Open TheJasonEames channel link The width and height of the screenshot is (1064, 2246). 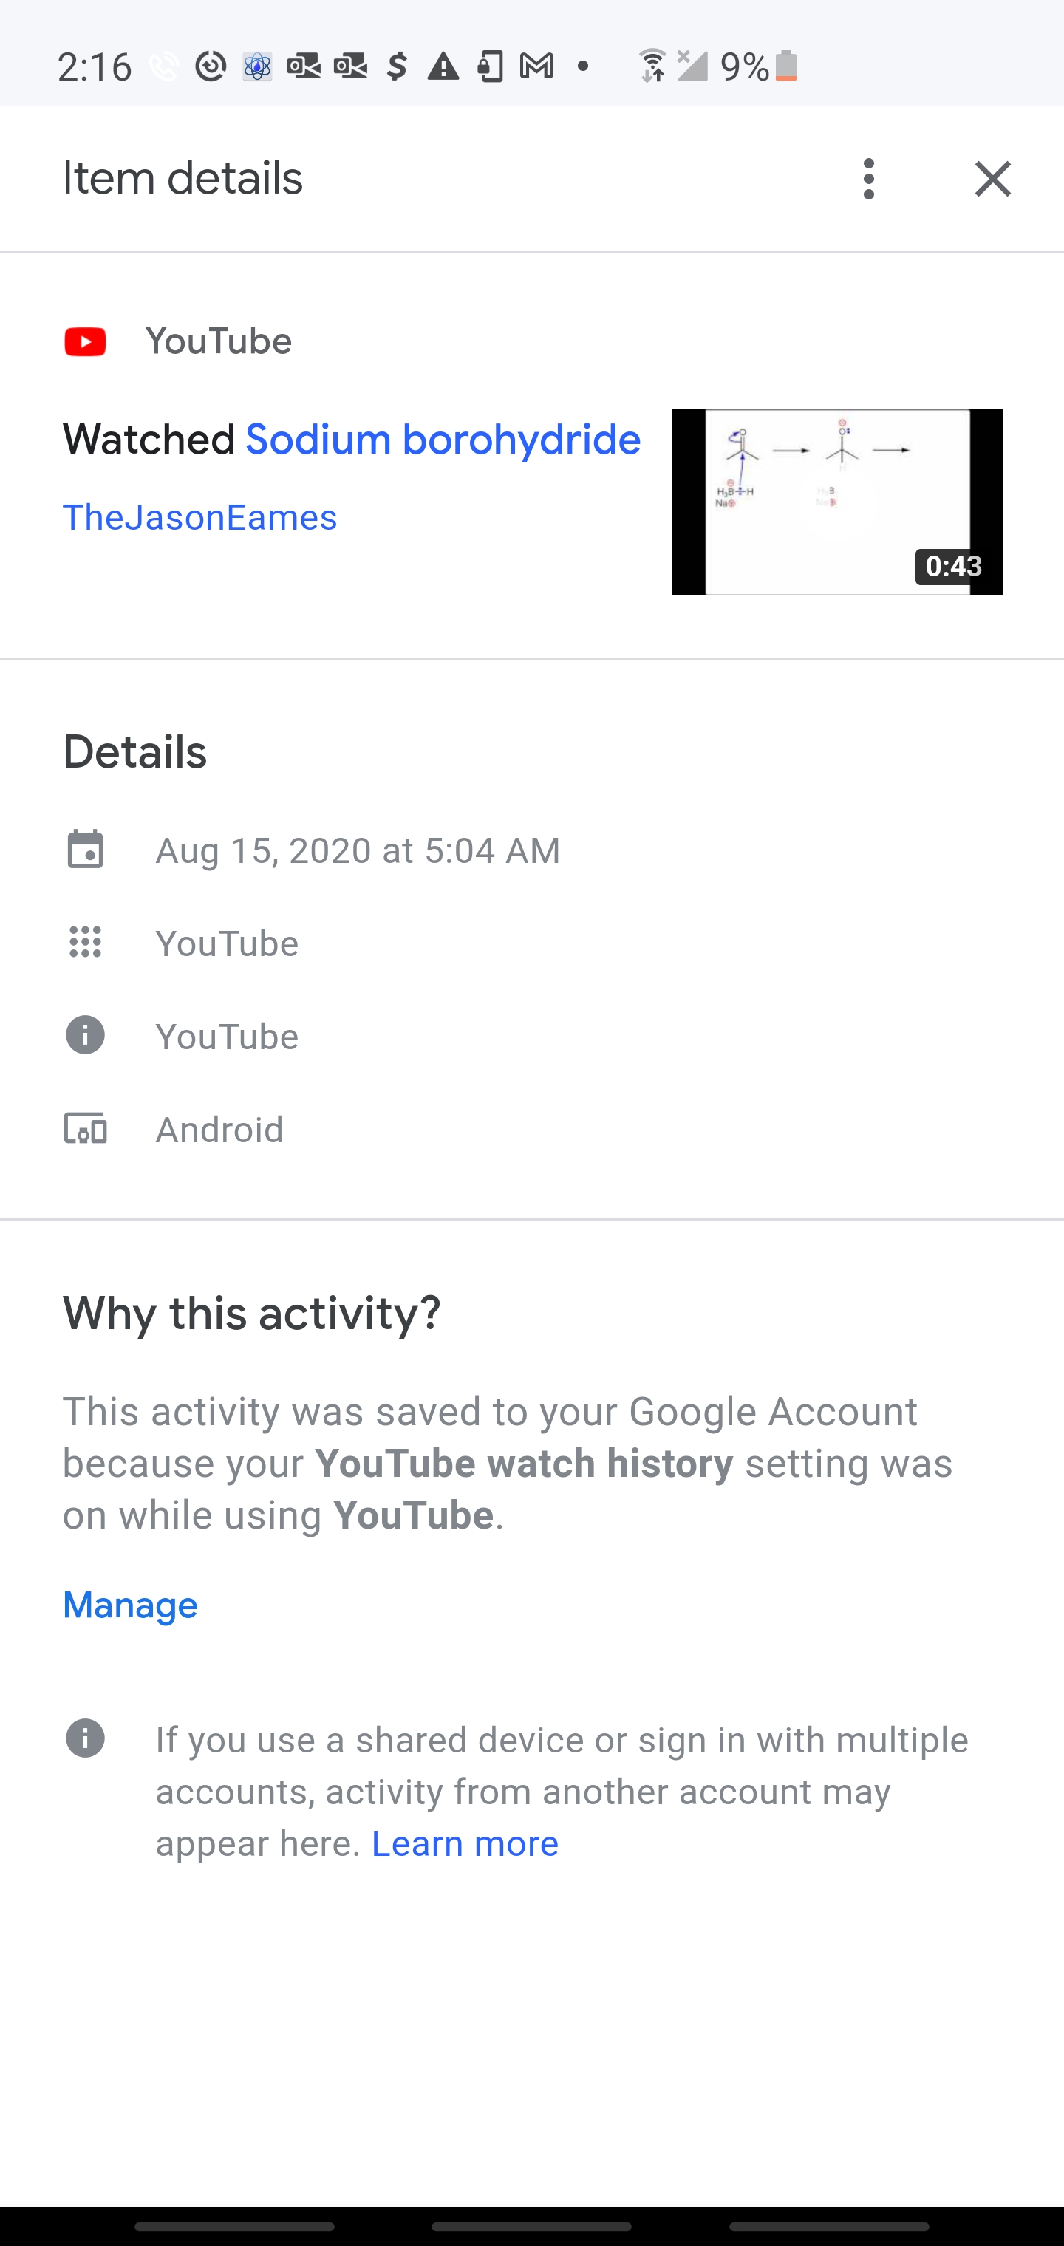tap(199, 518)
